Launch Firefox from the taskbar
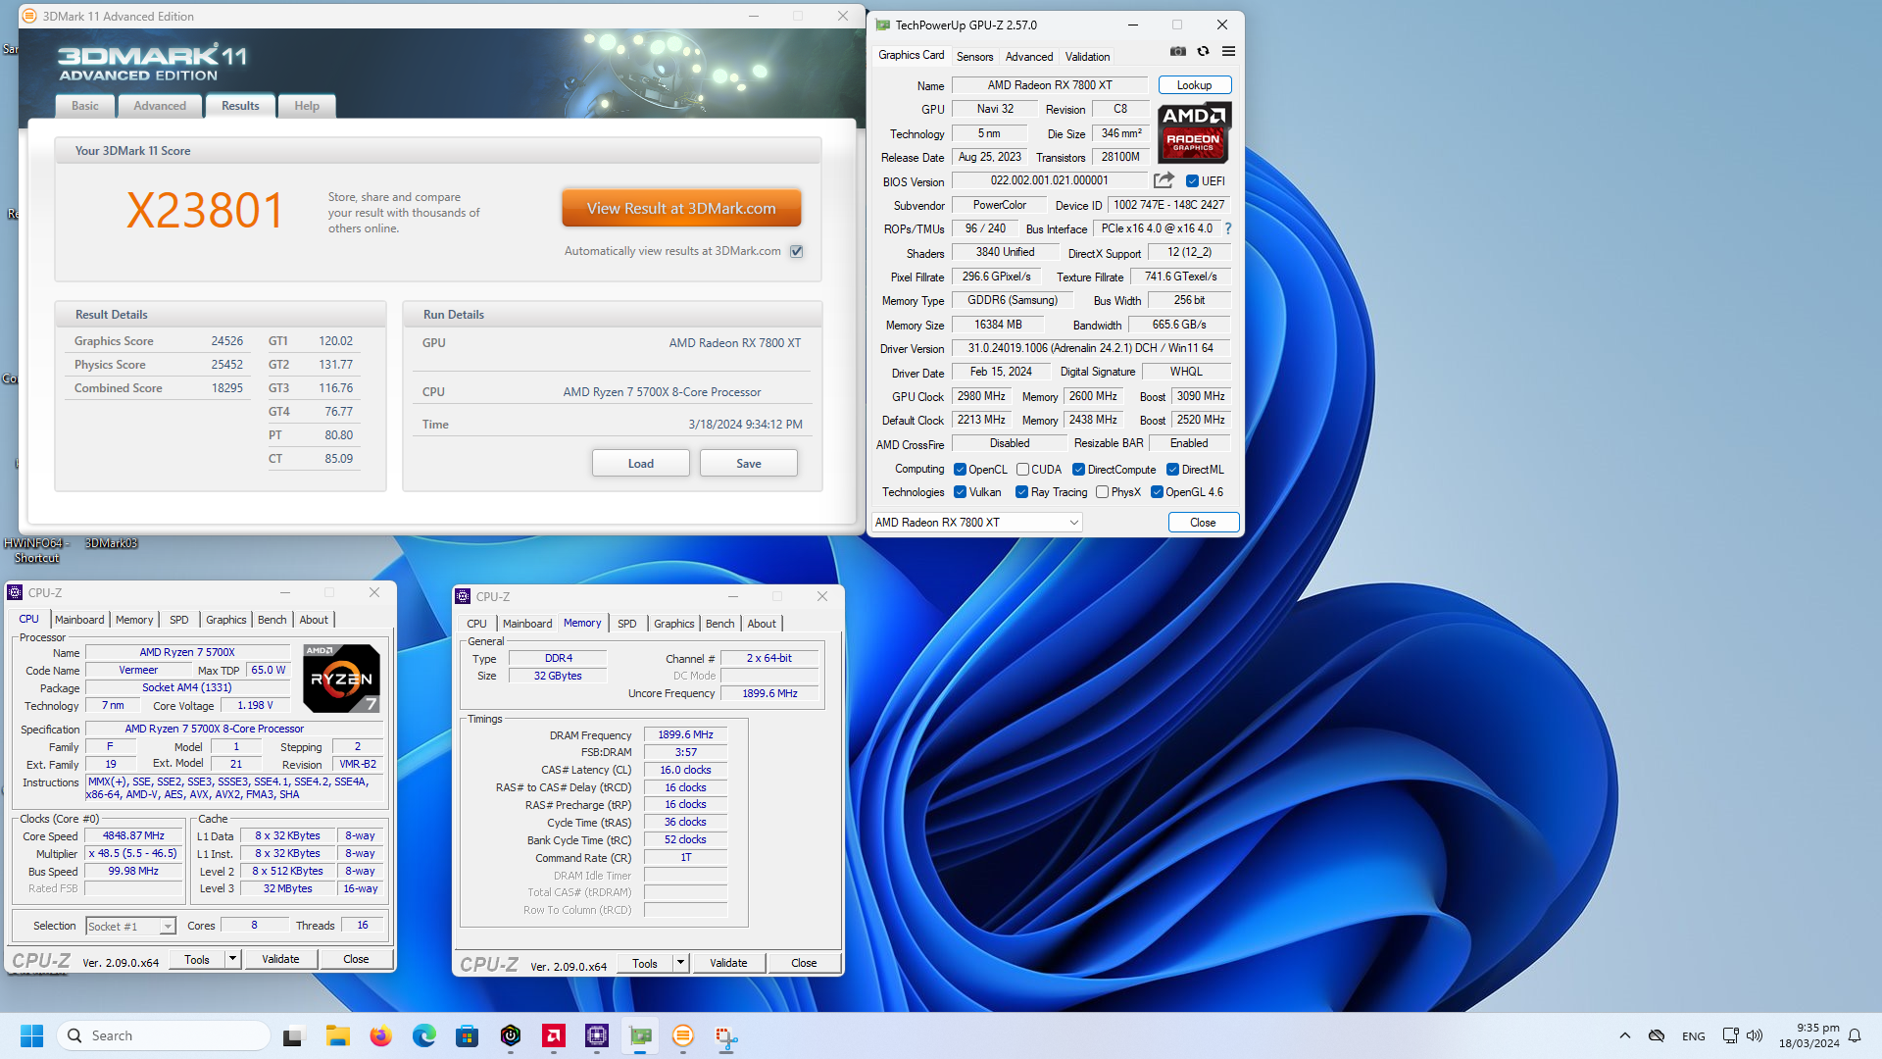 tap(380, 1035)
